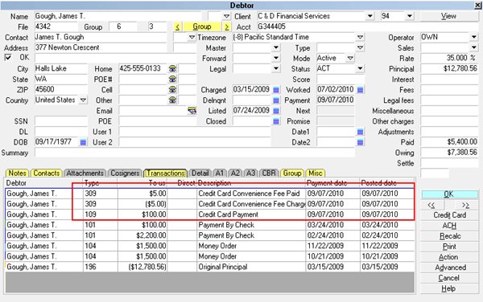The width and height of the screenshot is (483, 302).
Task: Click the View button
Action: click(x=448, y=16)
